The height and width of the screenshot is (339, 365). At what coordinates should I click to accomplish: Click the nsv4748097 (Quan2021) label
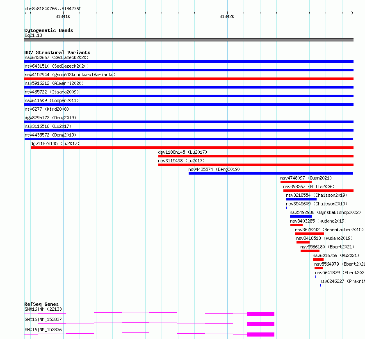point(306,178)
